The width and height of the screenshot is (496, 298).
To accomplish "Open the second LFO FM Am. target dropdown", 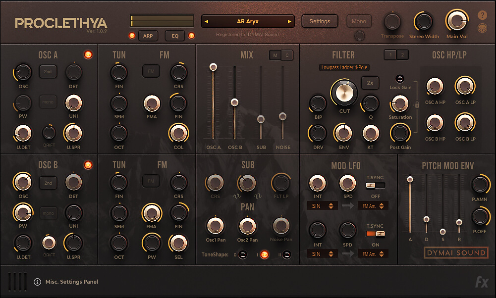I will 373,254.
